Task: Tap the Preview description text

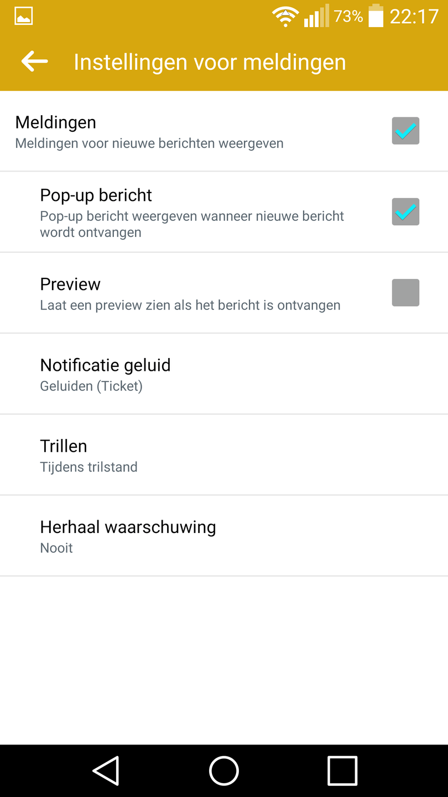Action: coord(190,306)
